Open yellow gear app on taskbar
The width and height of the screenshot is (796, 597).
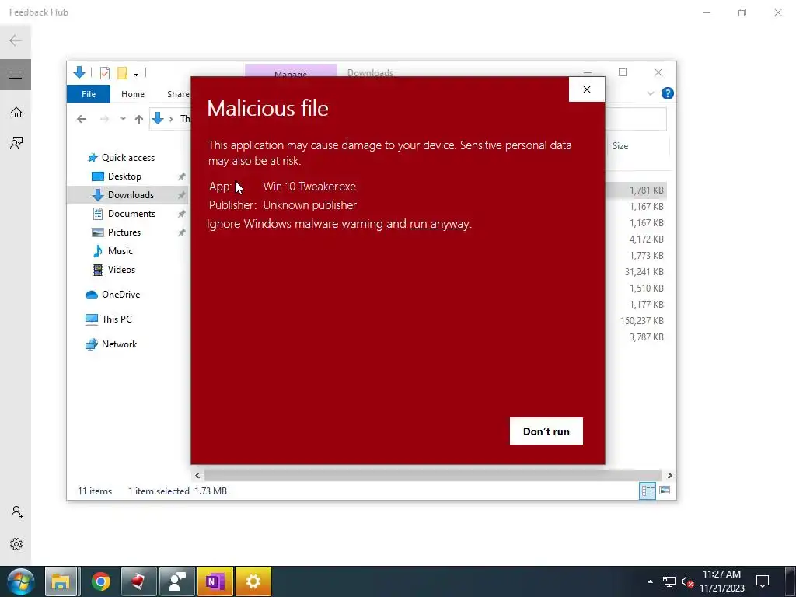(253, 581)
